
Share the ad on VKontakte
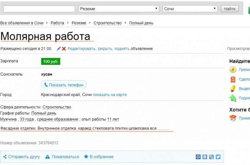(205, 157)
